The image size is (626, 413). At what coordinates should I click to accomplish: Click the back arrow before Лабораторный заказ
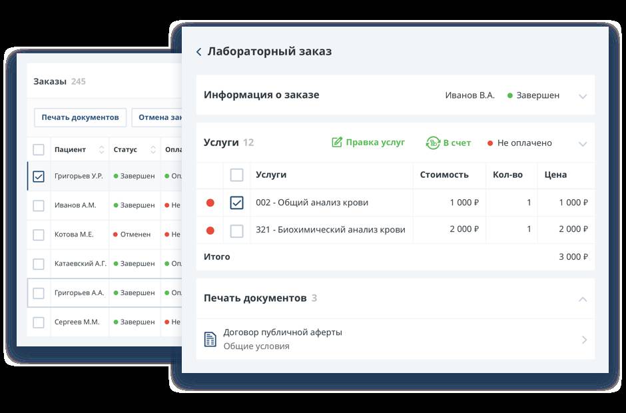point(198,51)
